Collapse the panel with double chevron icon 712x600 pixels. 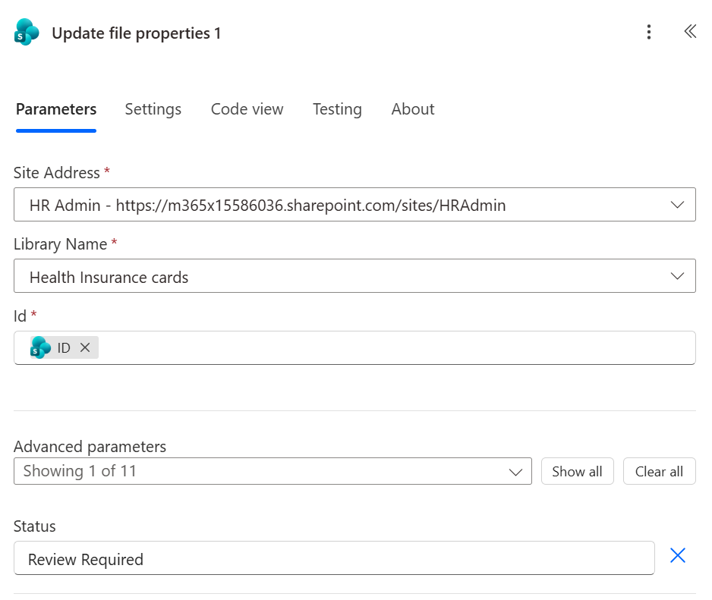pyautogui.click(x=690, y=31)
